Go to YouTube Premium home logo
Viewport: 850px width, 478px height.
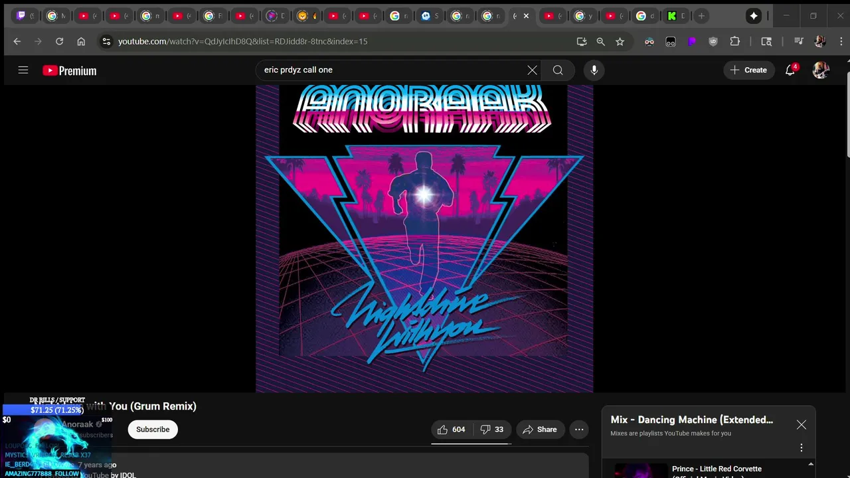69,70
